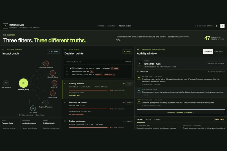This screenshot has height=151, width=227.
Task: Click the 'refunded' highlighted code token
Action: [x=109, y=75]
